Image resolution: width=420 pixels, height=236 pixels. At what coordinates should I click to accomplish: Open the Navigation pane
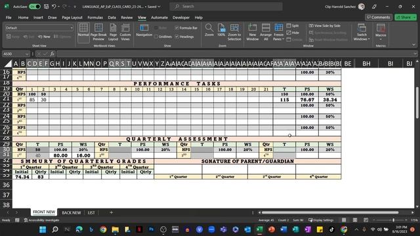[x=144, y=31]
